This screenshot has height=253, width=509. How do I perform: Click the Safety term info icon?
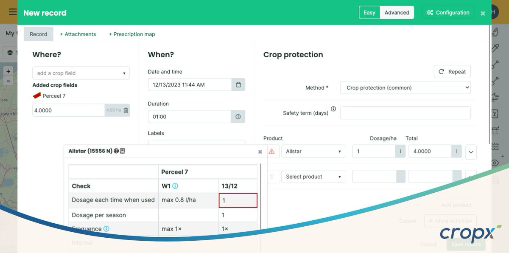pos(333,109)
